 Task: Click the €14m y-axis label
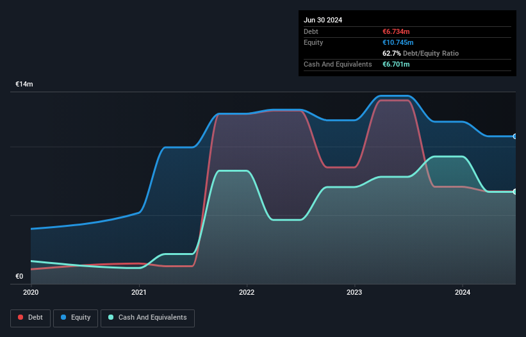(x=24, y=84)
